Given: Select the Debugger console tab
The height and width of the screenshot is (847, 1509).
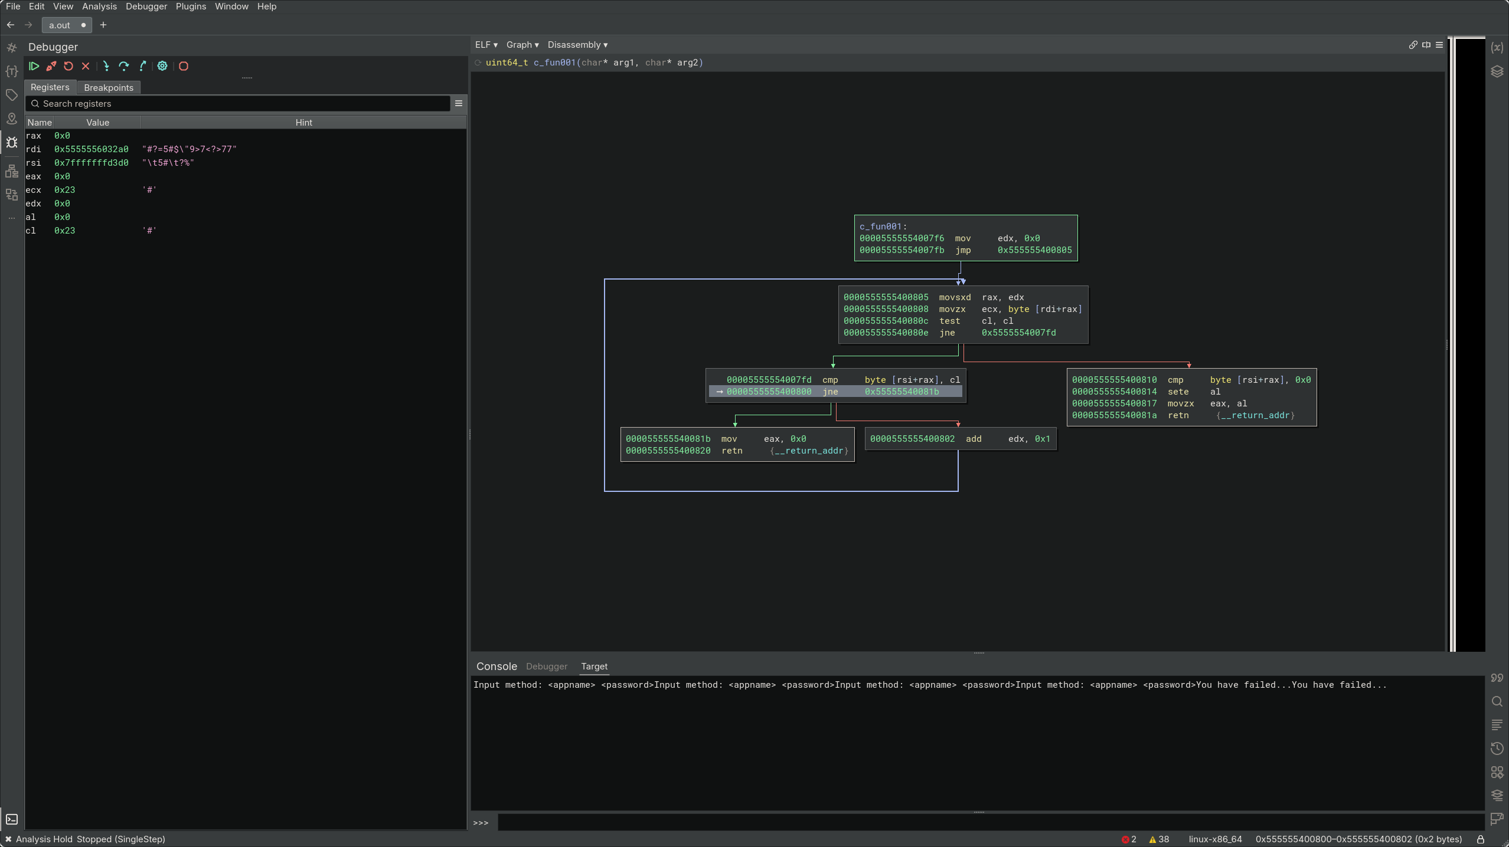Looking at the screenshot, I should coord(546,667).
